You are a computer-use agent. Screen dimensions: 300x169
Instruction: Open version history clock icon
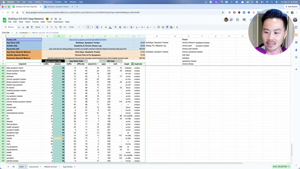tap(237, 20)
